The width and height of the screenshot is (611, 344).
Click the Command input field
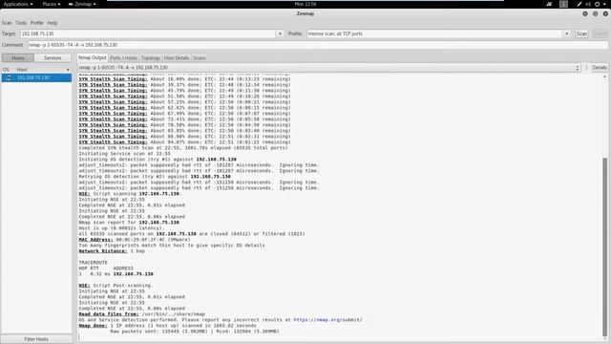[318, 45]
